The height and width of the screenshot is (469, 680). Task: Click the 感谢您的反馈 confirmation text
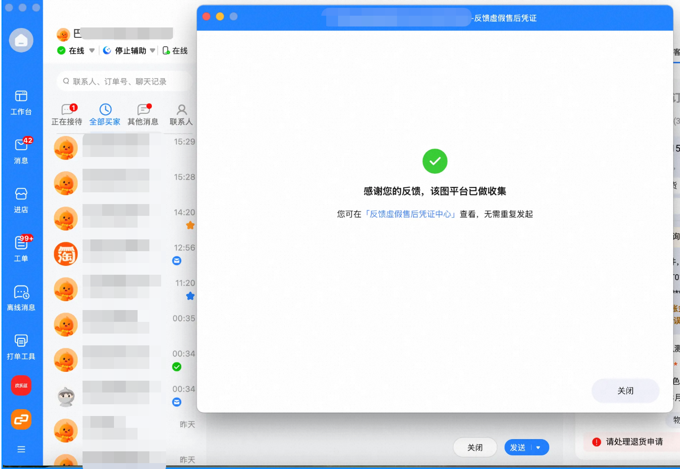(x=435, y=191)
